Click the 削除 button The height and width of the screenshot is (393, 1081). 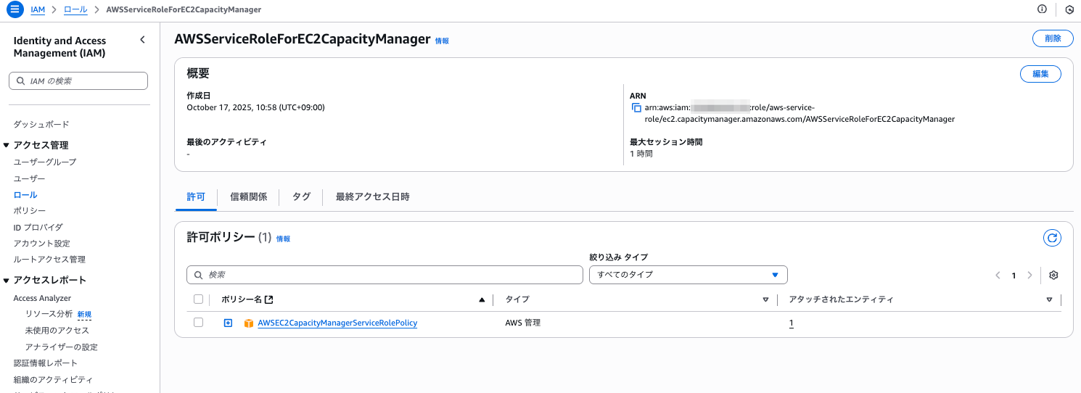[1052, 39]
